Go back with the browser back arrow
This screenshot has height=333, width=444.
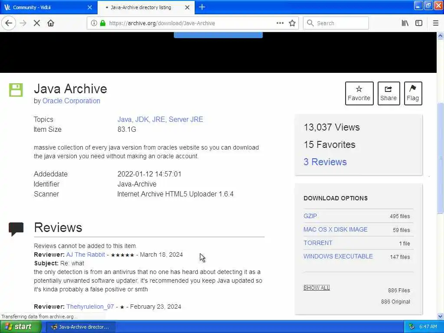(9, 23)
